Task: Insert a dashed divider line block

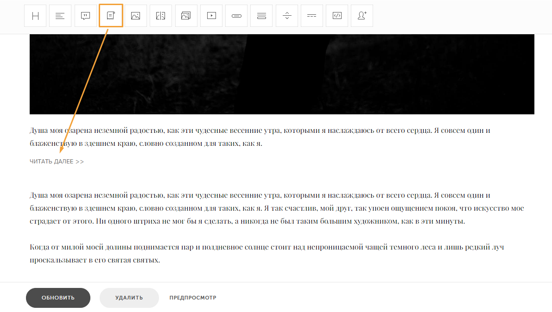Action: coord(311,16)
